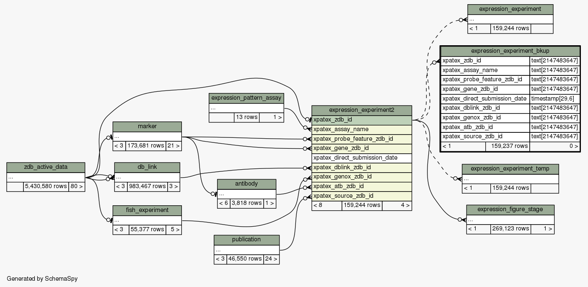Open the expression_experiment2 table header

362,110
